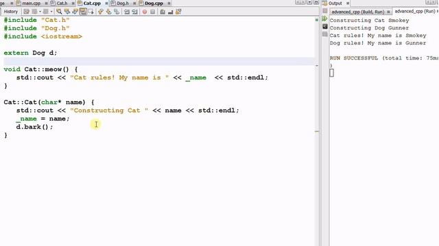Switch to the main.cpp tab
The image size is (439, 246).
click(x=31, y=3)
